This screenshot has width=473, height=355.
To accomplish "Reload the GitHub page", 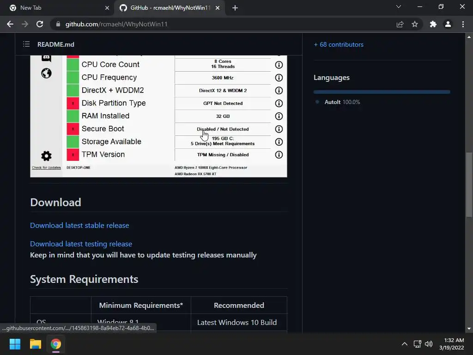I will tap(40, 24).
